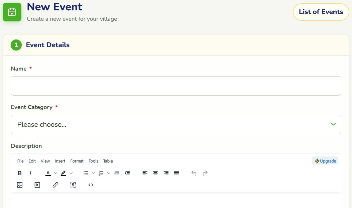The image size is (352, 208).
Task: Toggle bold formatting in Description editor
Action: point(20,173)
